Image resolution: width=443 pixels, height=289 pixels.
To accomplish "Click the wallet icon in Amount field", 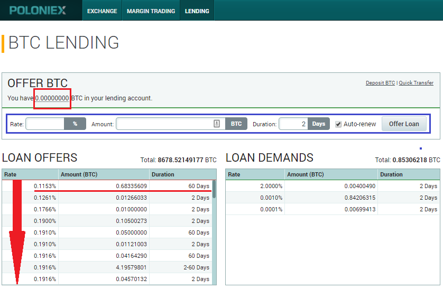I will coord(217,124).
